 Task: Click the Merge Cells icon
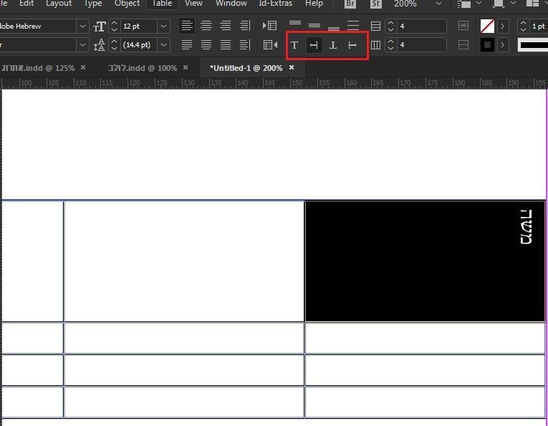point(463,26)
